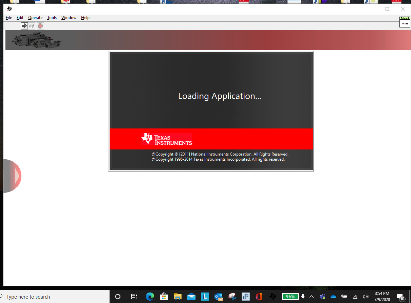Viewport: 411px width, 303px height.
Task: Open the iF app icon on taskbar
Action: tap(246, 297)
